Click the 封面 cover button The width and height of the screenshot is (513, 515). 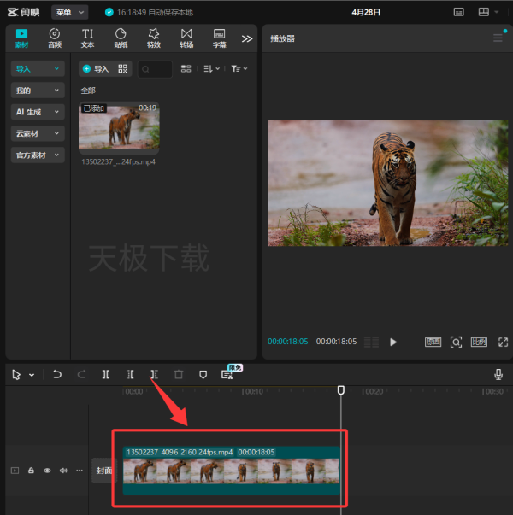click(104, 471)
